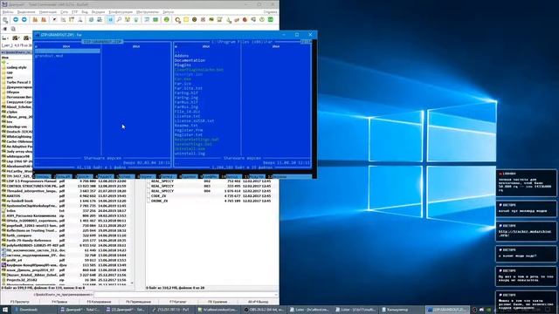
Task: Switch to ZIP:GRANDOUT.ZIP Far taskbar button
Action: (x=447, y=310)
